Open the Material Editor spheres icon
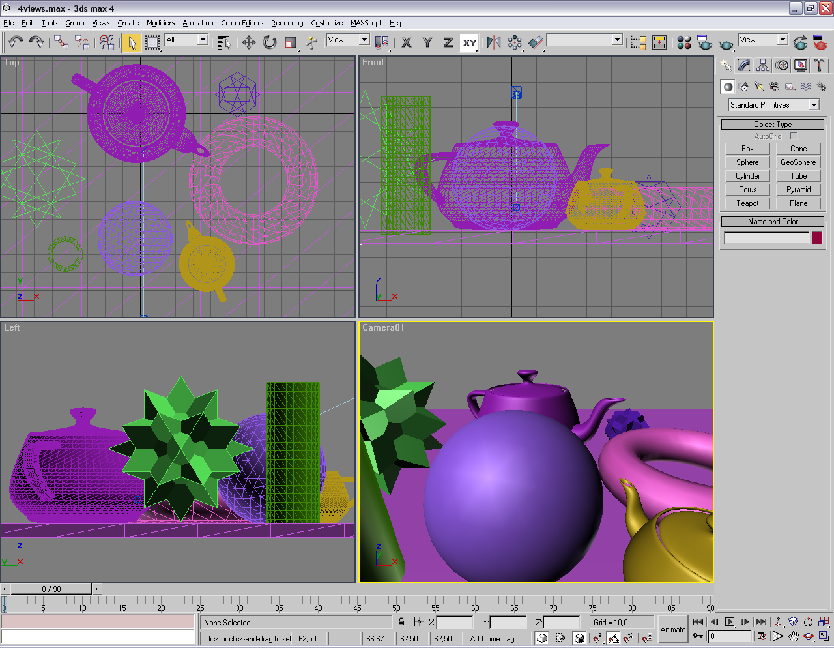Screen dimensions: 834x648 point(683,43)
